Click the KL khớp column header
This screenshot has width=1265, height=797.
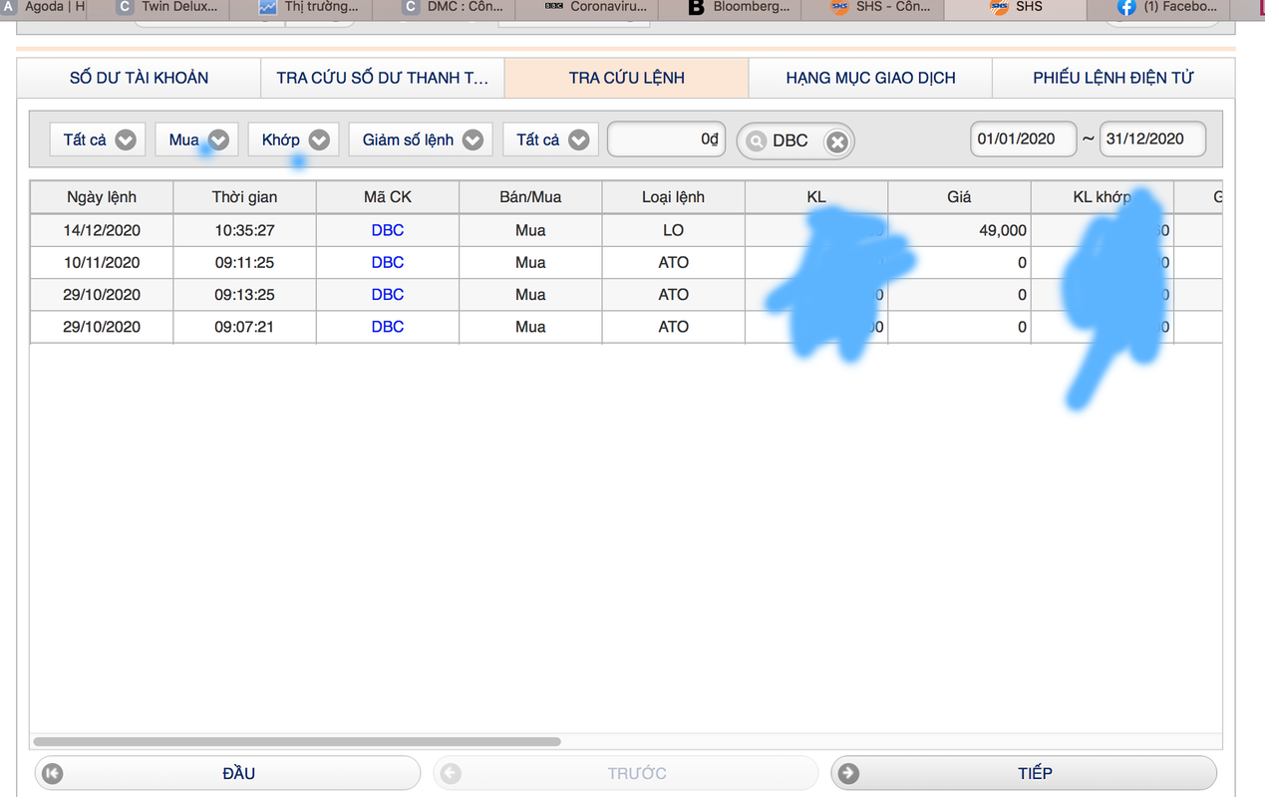click(1103, 197)
